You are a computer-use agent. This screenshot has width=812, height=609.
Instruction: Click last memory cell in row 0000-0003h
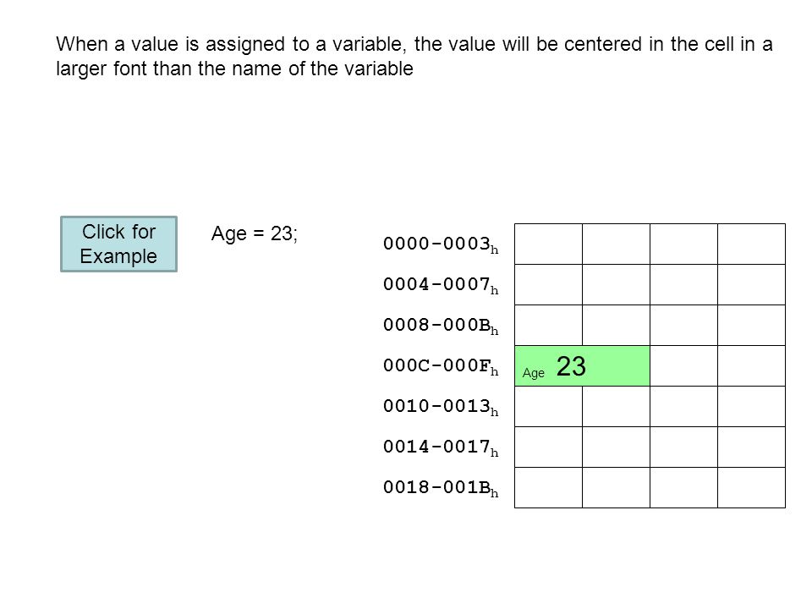pyautogui.click(x=751, y=244)
